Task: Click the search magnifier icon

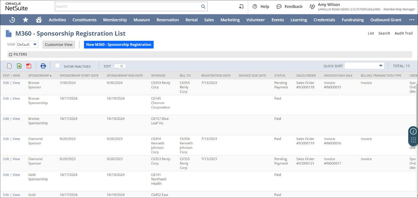Action: 203,7
